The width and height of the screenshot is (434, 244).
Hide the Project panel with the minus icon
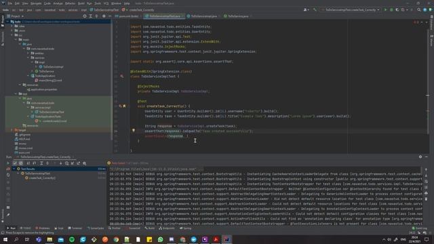point(110,16)
